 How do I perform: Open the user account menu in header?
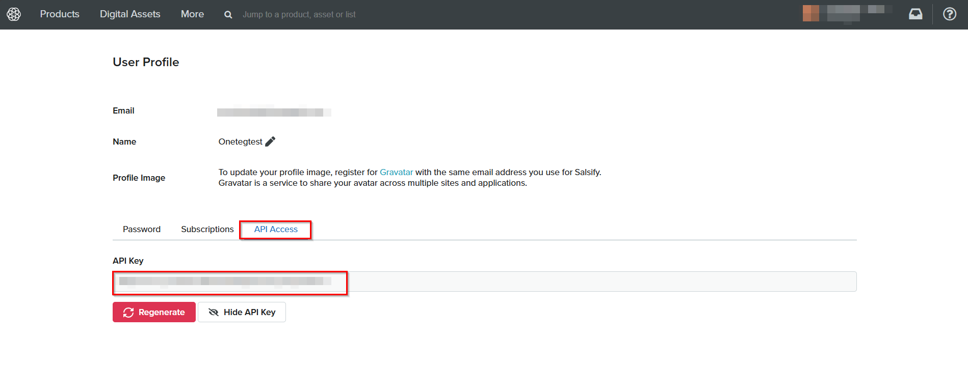[x=847, y=14]
